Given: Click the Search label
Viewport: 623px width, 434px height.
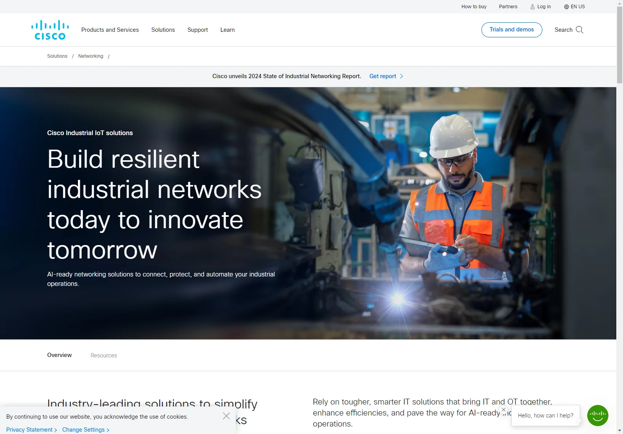Looking at the screenshot, I should pyautogui.click(x=564, y=30).
